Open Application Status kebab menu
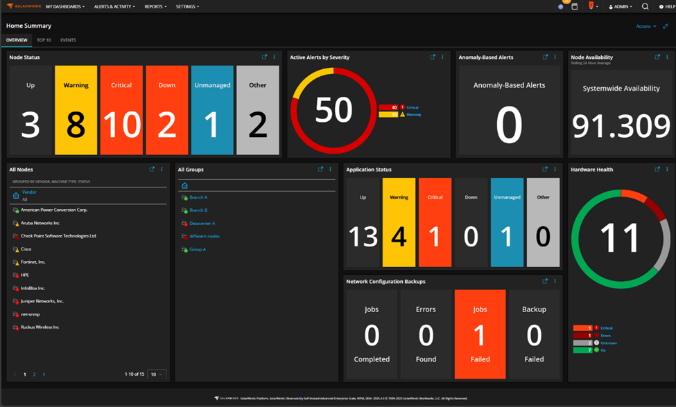676x407 pixels. (555, 169)
